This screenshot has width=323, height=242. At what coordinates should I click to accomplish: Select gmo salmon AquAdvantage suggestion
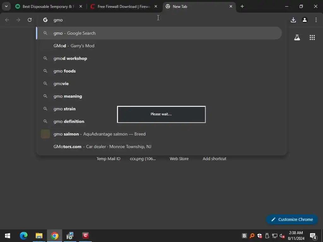tap(159, 134)
